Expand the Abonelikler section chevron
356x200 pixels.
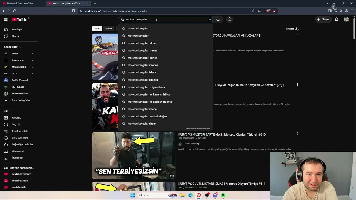pyautogui.click(x=20, y=47)
